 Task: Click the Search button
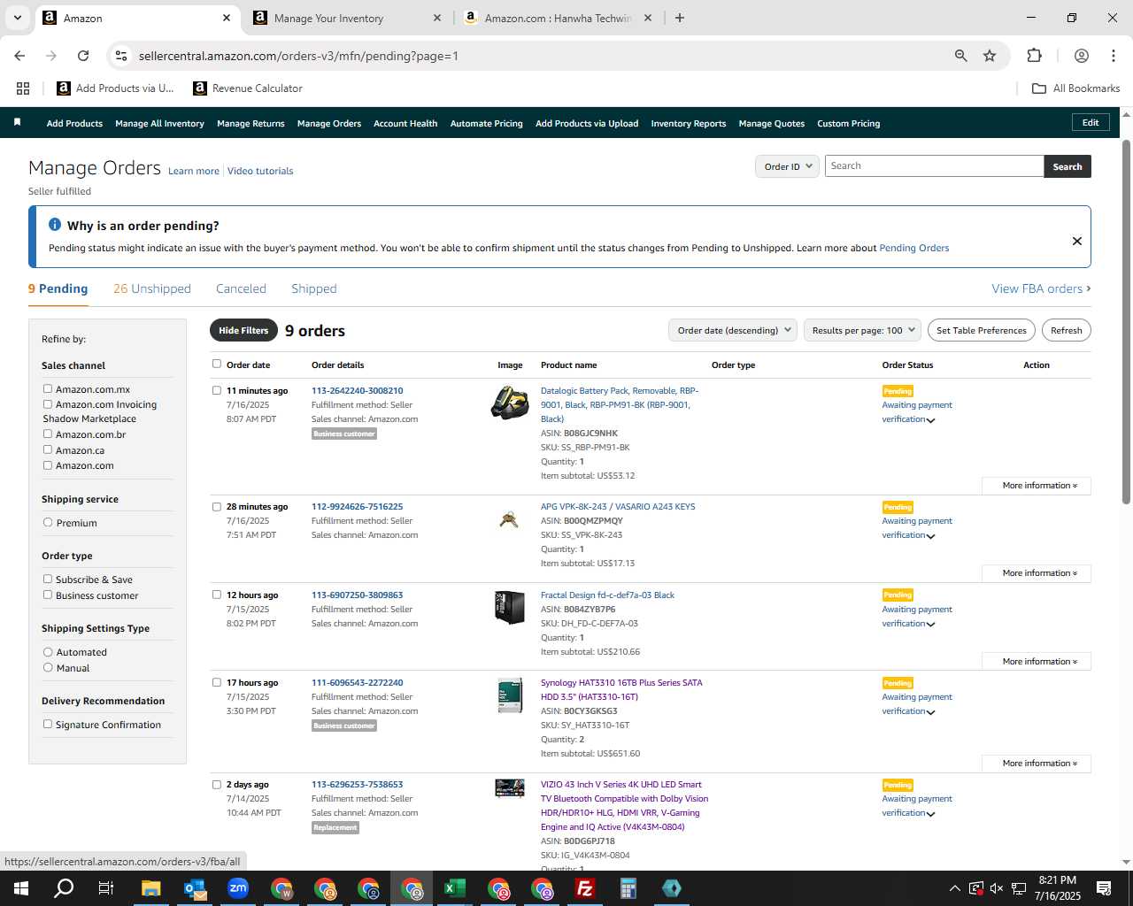click(x=1067, y=166)
